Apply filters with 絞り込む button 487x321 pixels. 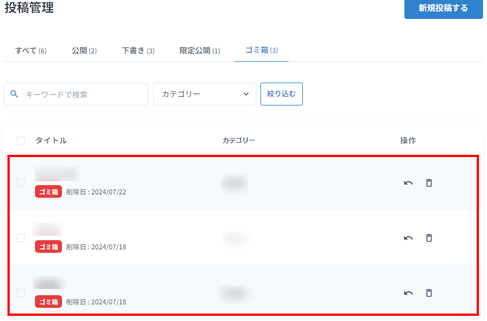[282, 94]
